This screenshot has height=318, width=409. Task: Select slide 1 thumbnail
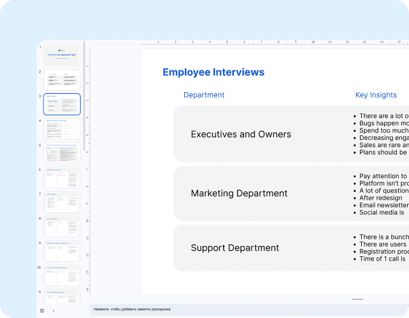62,55
